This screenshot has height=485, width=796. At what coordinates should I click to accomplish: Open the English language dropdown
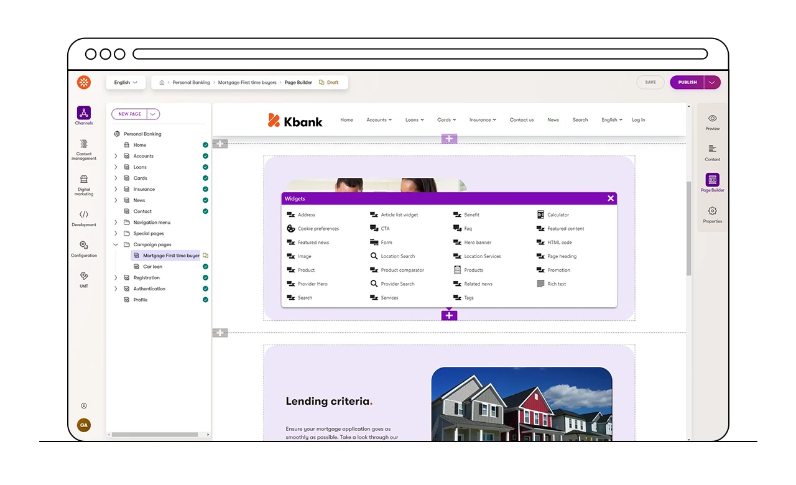point(126,82)
